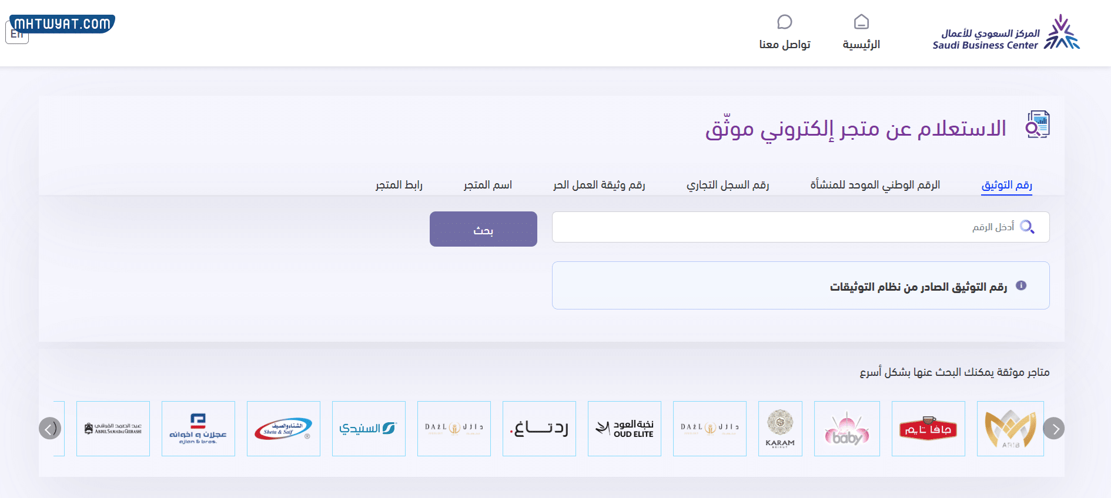Click the info icon beside رقم التوثيق note
Image resolution: width=1111 pixels, height=498 pixels.
click(1021, 285)
